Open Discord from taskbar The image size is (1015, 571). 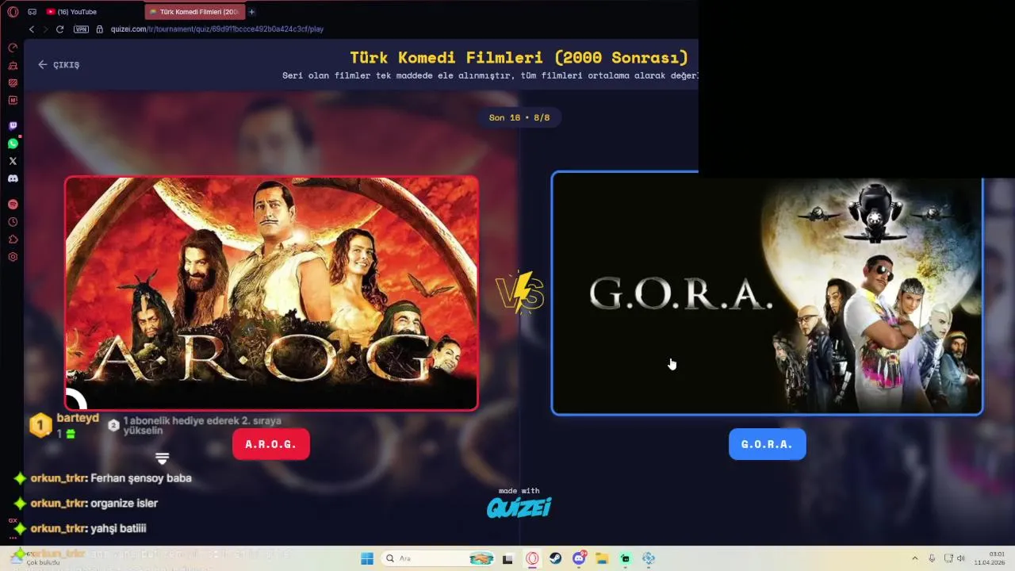pyautogui.click(x=579, y=558)
